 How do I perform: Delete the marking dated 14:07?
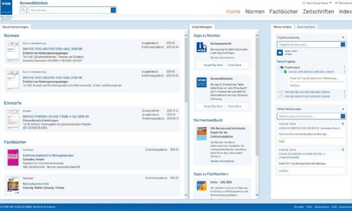point(343,124)
